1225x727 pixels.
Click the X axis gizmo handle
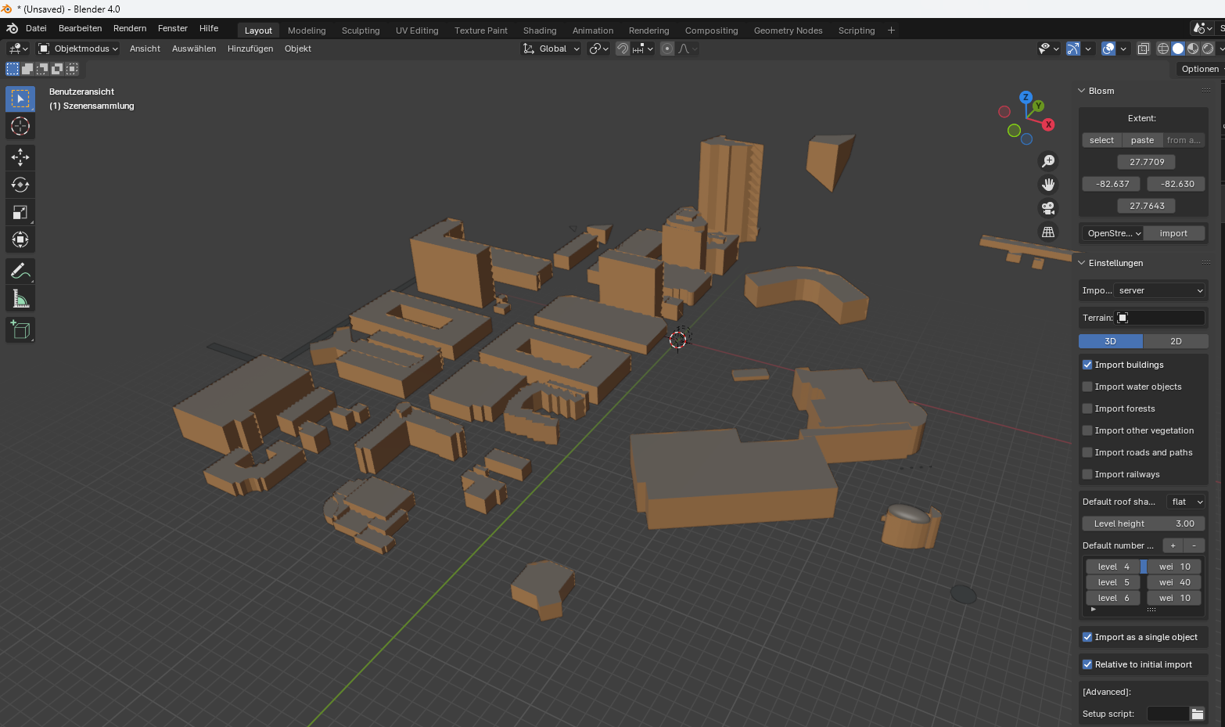point(1048,124)
